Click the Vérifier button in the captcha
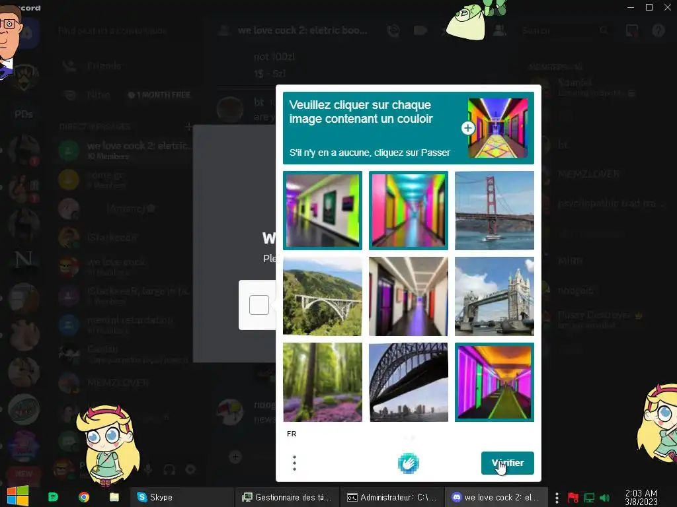 pyautogui.click(x=507, y=463)
